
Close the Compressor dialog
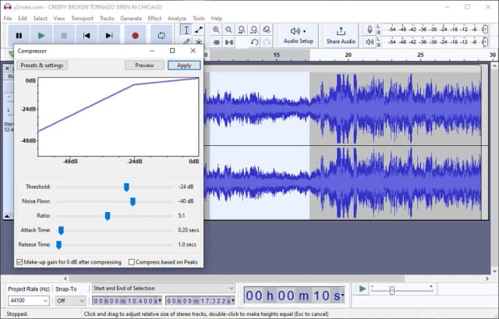click(x=193, y=51)
